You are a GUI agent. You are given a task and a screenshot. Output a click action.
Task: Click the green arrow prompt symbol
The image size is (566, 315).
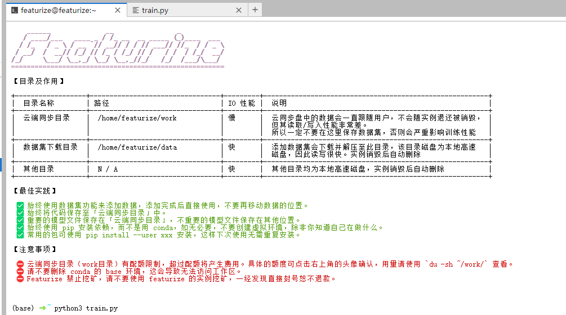click(43, 308)
